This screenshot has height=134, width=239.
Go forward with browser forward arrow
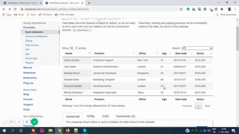click(9, 9)
